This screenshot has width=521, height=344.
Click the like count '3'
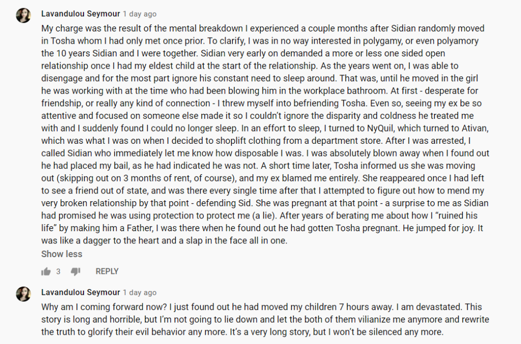point(58,272)
